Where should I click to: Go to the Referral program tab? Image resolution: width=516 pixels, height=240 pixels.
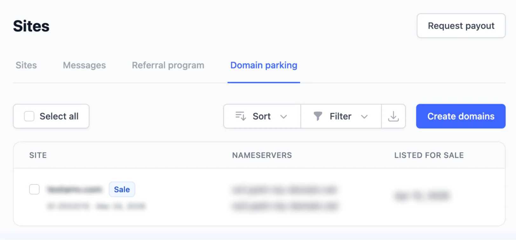point(168,65)
